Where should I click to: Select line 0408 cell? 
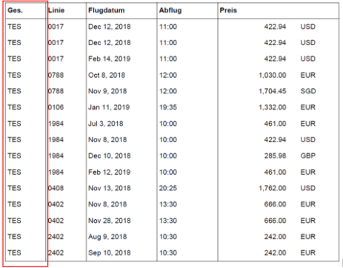pyautogui.click(x=56, y=188)
